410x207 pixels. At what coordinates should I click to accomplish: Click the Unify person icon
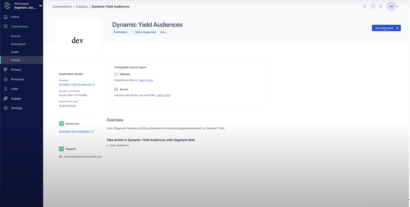click(6, 89)
